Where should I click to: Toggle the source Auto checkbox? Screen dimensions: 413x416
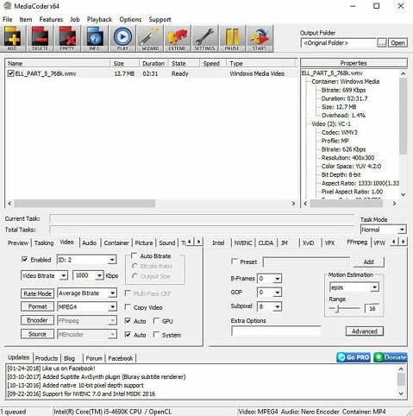(128, 335)
